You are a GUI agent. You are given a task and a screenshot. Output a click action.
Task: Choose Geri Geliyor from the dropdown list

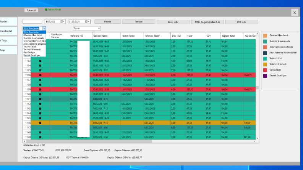[34, 53]
